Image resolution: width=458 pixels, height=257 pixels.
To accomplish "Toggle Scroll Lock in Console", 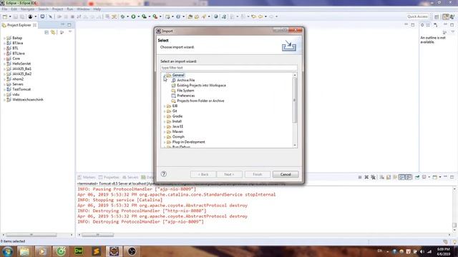I will (389, 177).
